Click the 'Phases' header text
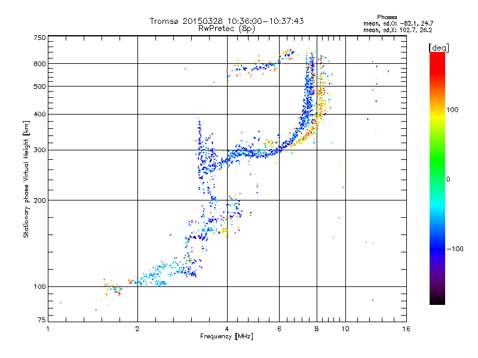478x358 pixels. point(387,17)
